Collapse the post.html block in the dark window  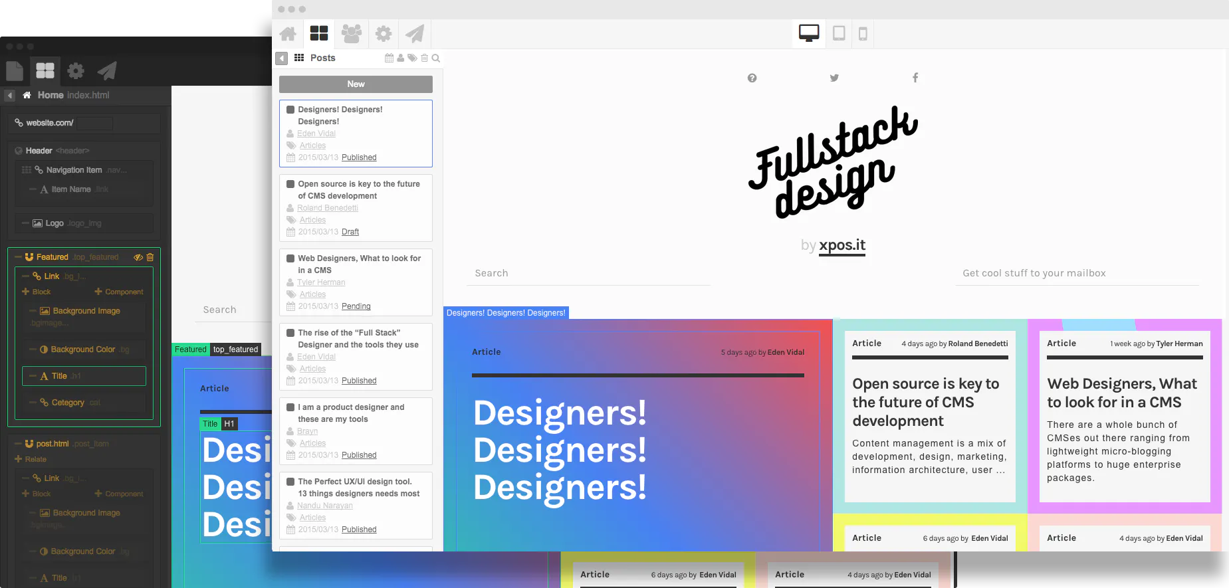point(18,444)
